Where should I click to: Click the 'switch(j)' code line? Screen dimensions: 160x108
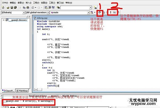pos(53,86)
